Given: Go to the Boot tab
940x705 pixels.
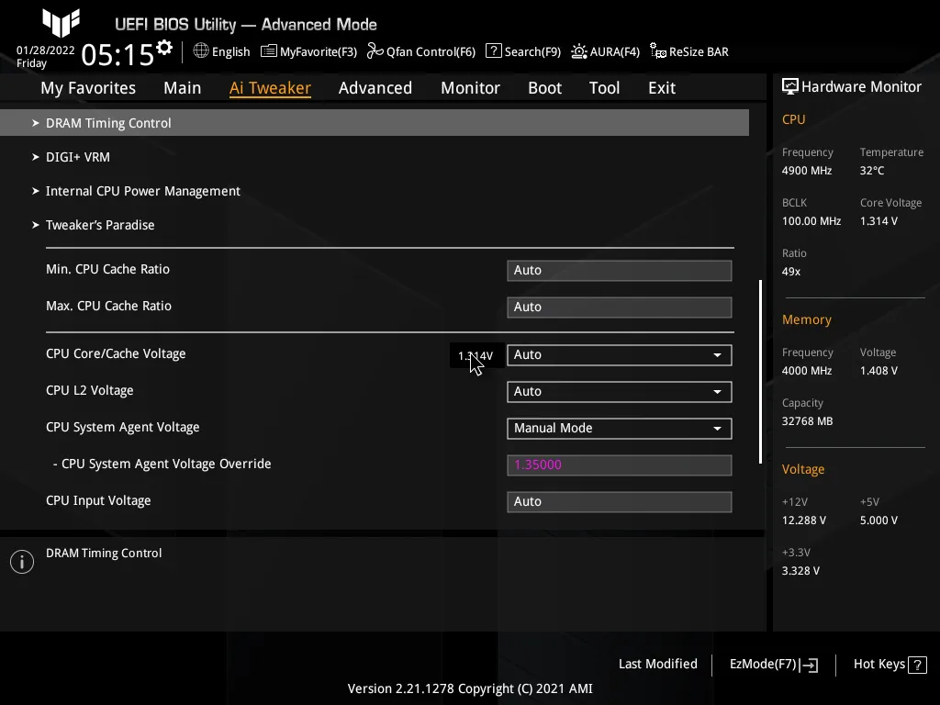Looking at the screenshot, I should (x=545, y=88).
